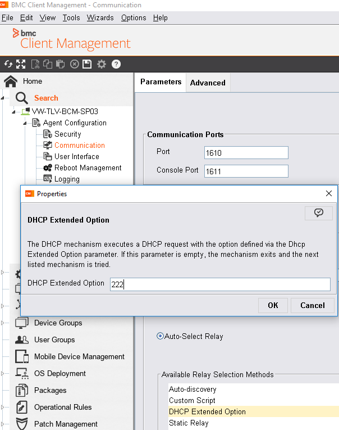Click the Console Port field showing 1611

pos(246,171)
